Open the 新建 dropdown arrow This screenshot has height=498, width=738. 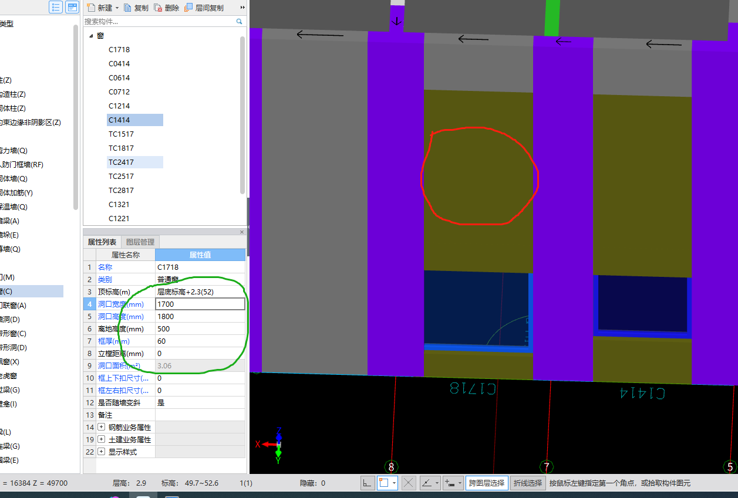pyautogui.click(x=117, y=8)
